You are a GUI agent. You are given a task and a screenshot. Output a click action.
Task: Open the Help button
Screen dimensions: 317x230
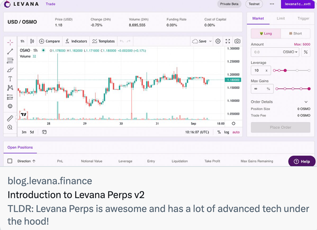pos(302,161)
